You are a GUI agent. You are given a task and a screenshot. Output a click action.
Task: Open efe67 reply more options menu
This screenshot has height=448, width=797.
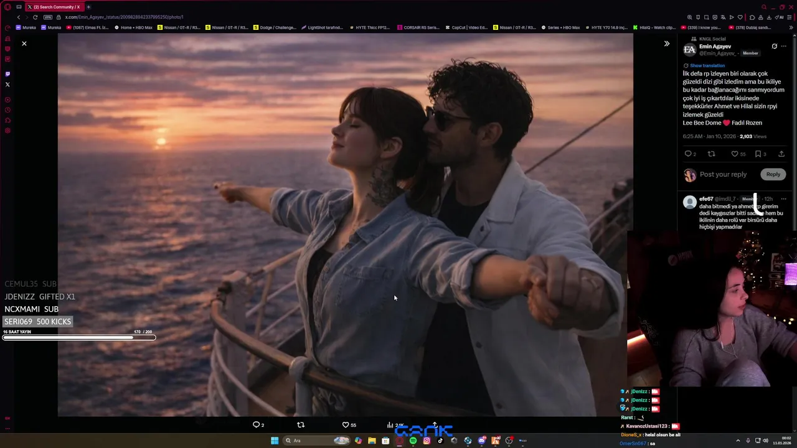(784, 199)
